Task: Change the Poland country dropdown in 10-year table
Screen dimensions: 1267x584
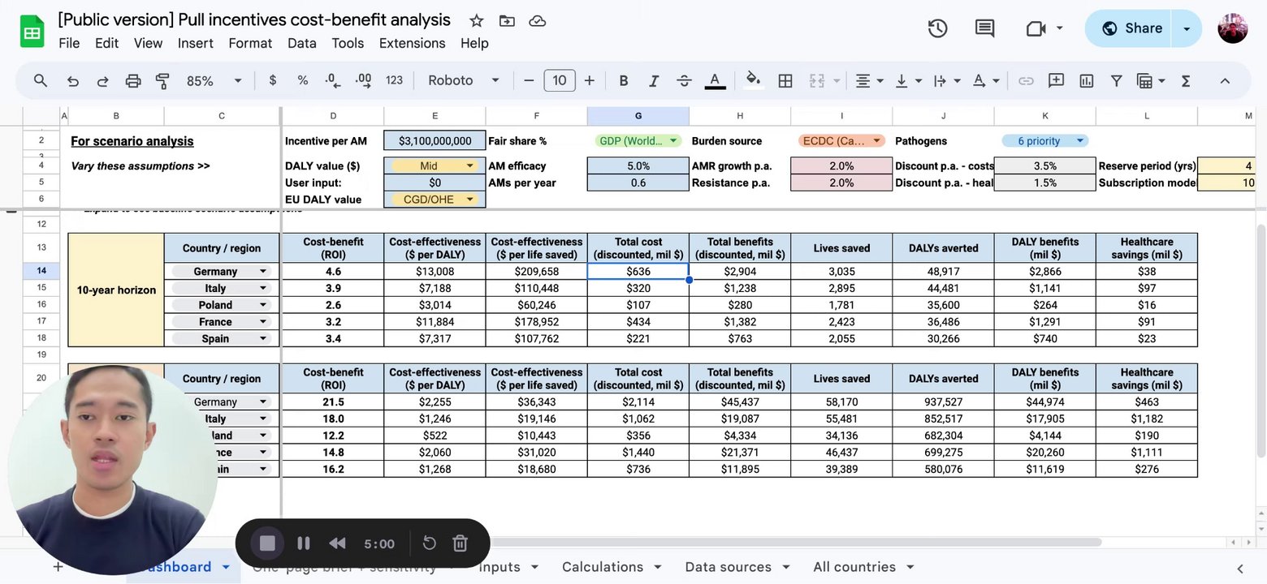Action: coord(222,305)
